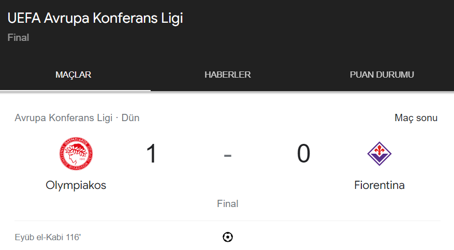Click the dash between the scores
Image resolution: width=454 pixels, height=250 pixels.
coord(228,155)
